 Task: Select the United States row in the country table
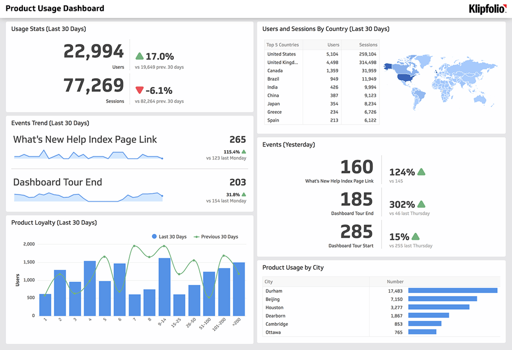281,54
